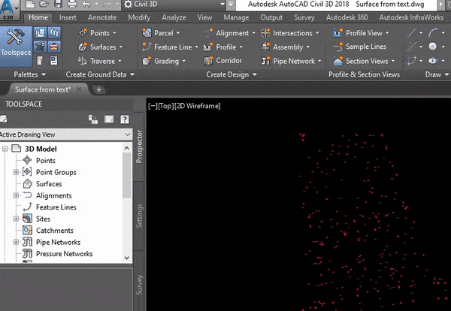This screenshot has width=451, height=311.
Task: Click the Prospector tree scroll down arrow
Action: point(127,258)
